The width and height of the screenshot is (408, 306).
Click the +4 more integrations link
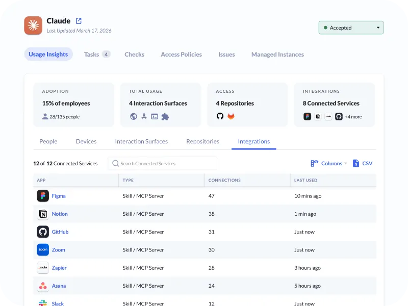click(x=353, y=117)
